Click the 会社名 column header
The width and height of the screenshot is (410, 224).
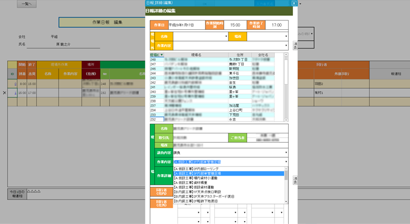click(263, 55)
